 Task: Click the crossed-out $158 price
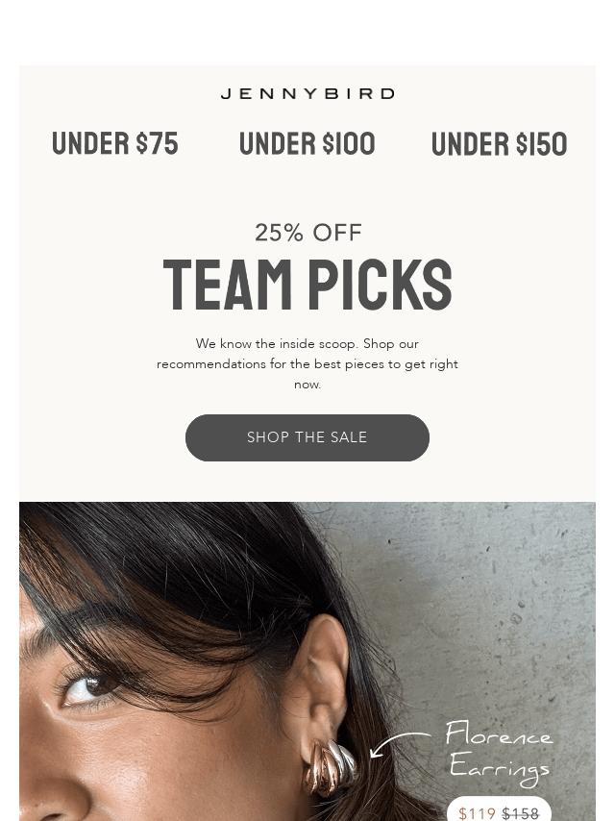(x=521, y=813)
